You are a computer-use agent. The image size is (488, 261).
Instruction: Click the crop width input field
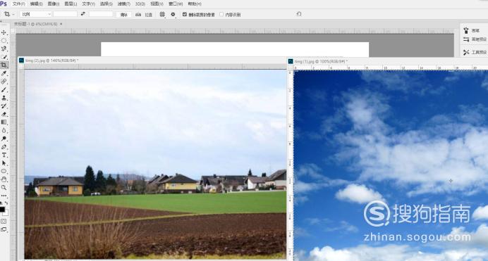click(x=65, y=14)
